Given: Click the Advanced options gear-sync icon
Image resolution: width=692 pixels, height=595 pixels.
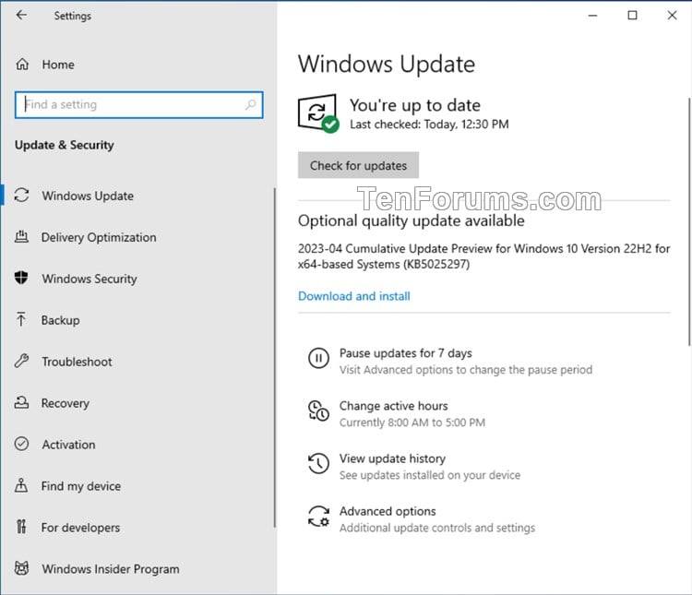Looking at the screenshot, I should point(318,516).
